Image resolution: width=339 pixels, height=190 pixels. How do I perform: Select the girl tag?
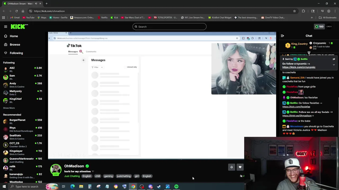tap(137, 176)
